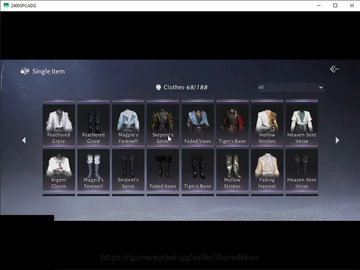Click the Single Item heading
This screenshot has height=270, width=360.
[x=49, y=71]
